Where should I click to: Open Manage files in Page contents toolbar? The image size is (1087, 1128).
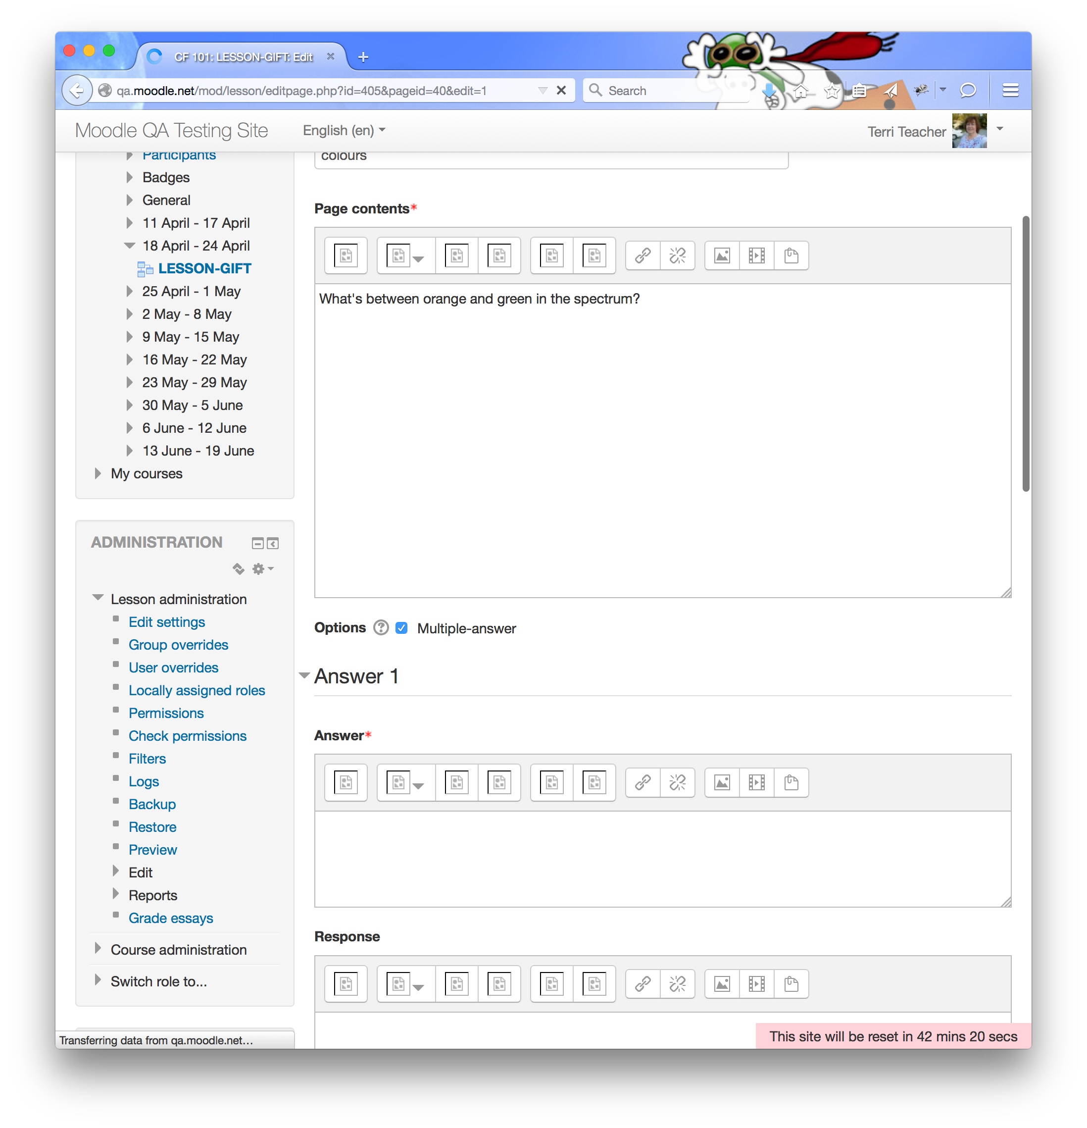point(791,256)
